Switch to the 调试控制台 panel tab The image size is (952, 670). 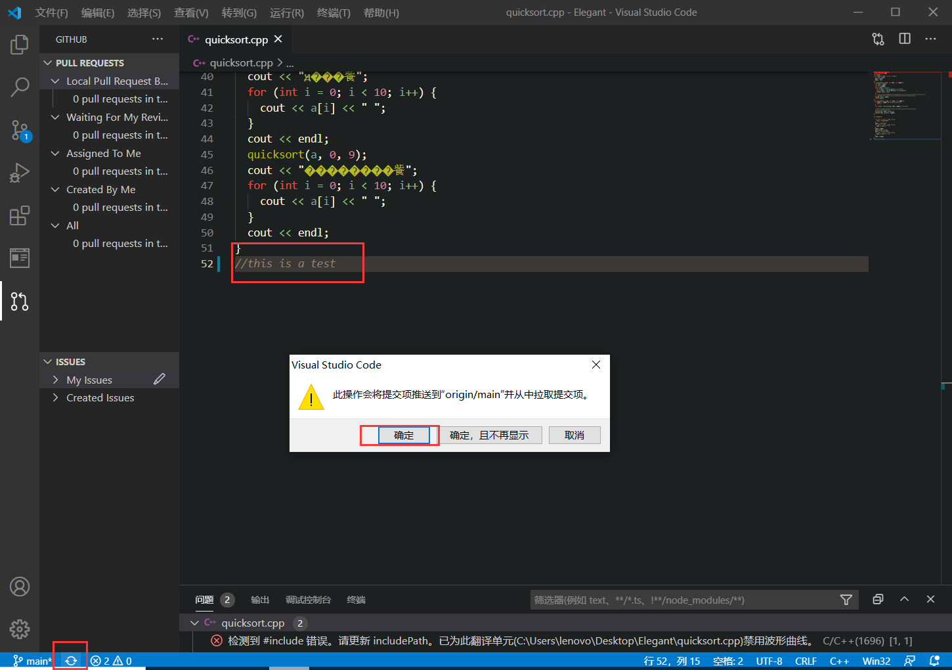click(x=308, y=600)
